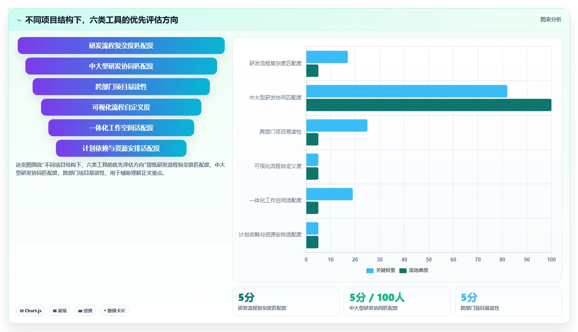
Task: Click 计划依赖与资源安排适配度 green chart bar
Action: tap(312, 242)
